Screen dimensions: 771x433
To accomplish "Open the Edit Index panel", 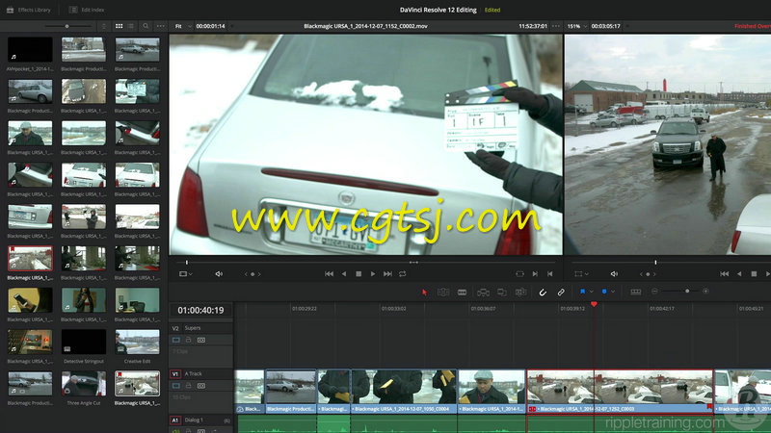I will pos(87,10).
